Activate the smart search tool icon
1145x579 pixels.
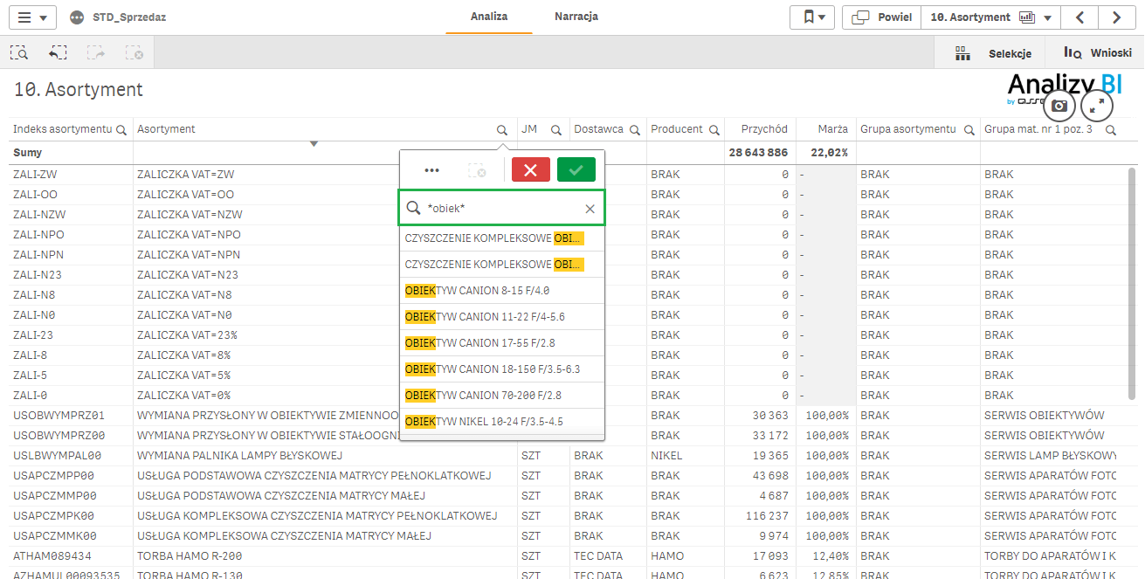(19, 52)
